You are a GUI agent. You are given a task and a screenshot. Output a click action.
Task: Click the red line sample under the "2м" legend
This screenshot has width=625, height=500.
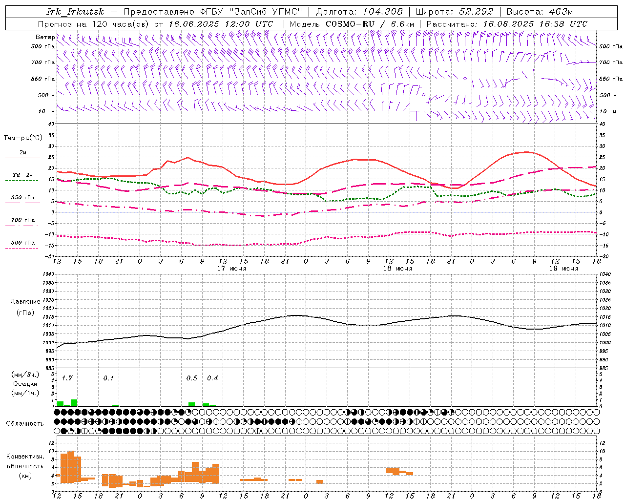tap(22, 158)
